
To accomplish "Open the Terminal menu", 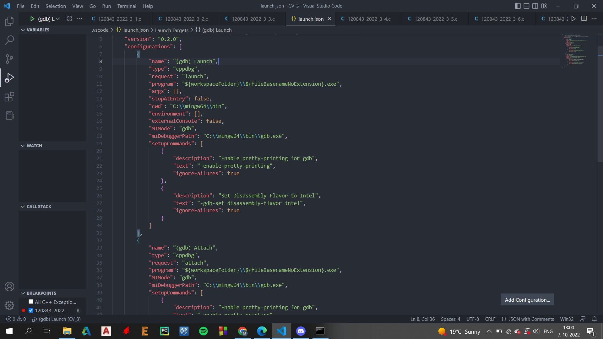I will click(127, 6).
